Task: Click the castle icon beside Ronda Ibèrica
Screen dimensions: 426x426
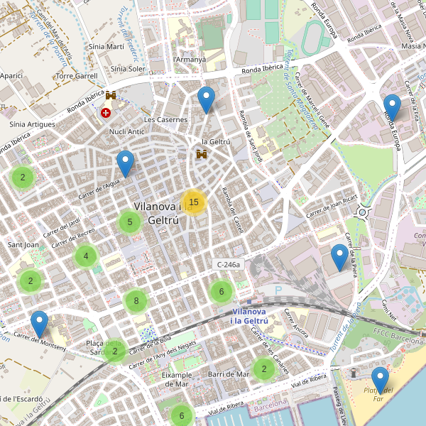Action: (x=111, y=95)
